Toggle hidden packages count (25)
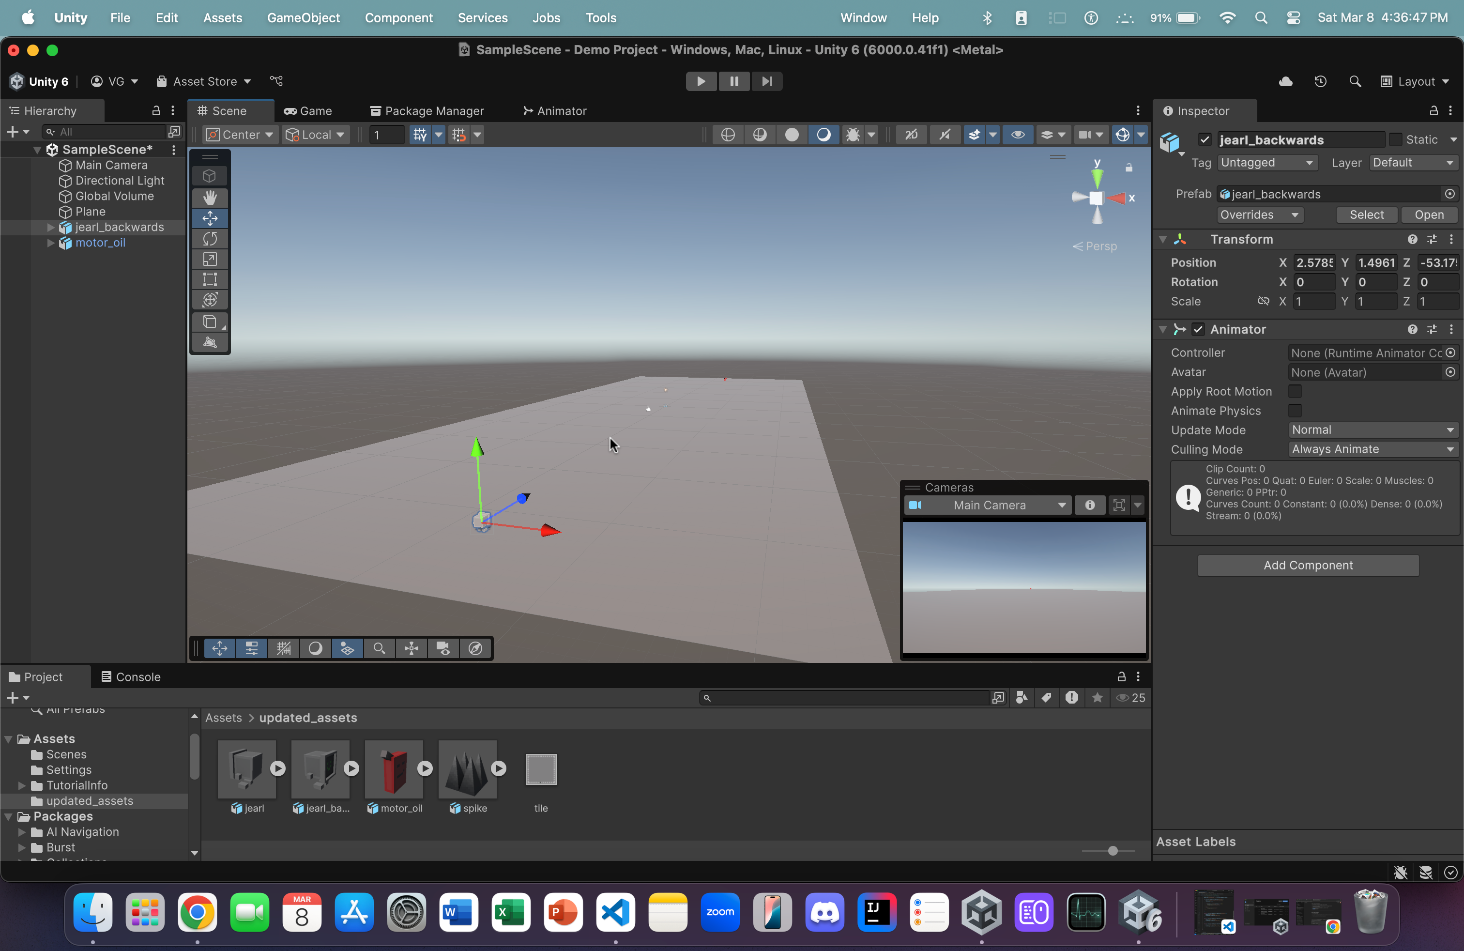 1130,698
